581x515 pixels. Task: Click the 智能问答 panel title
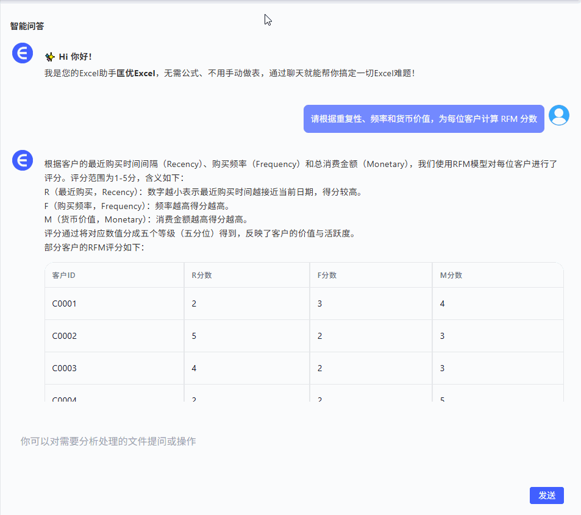coord(27,26)
